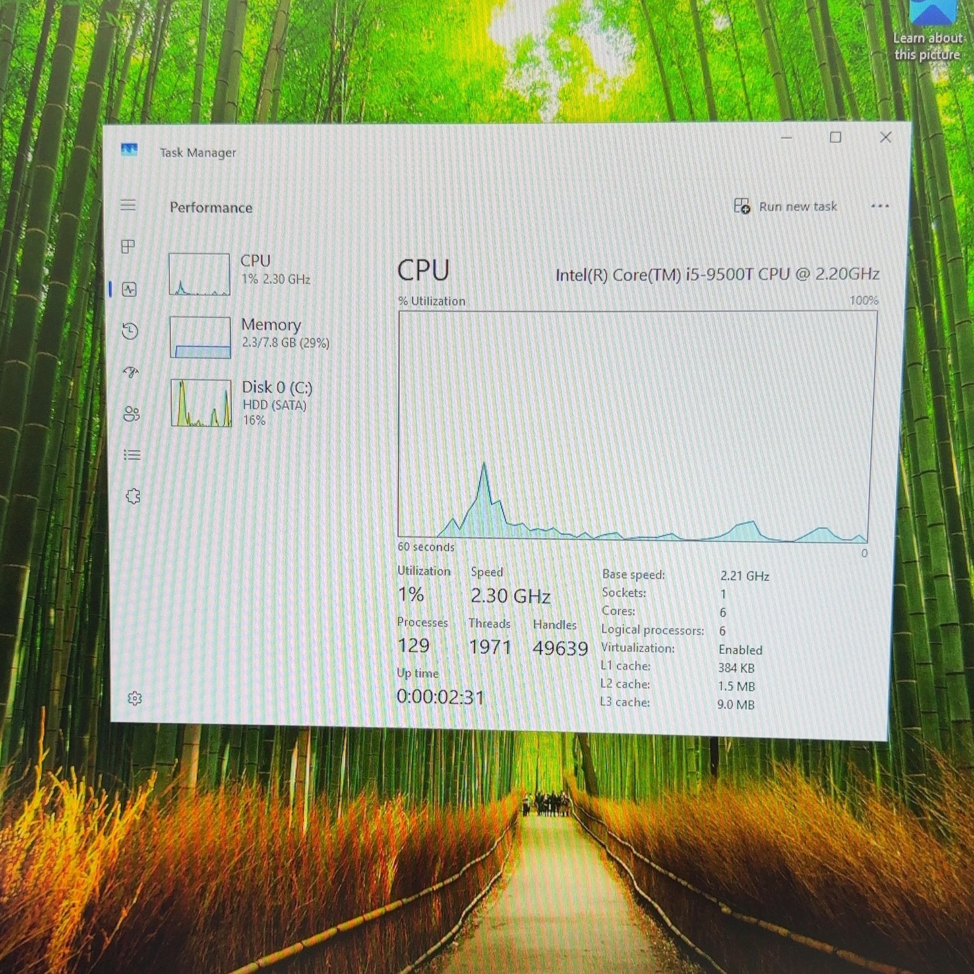Screen dimensions: 974x974
Task: Click the '% Utilization' graph label
Action: (x=431, y=301)
